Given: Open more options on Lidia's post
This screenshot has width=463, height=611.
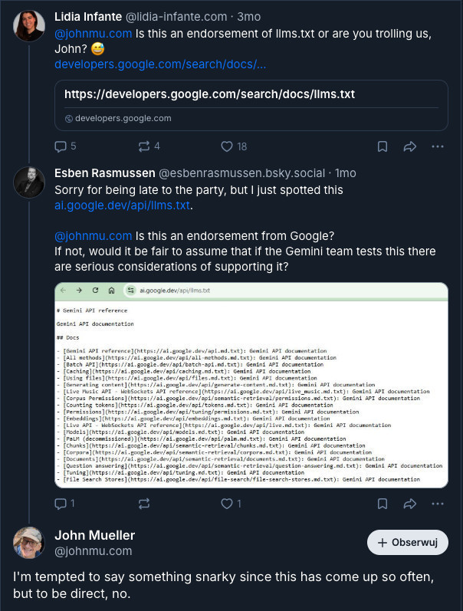Looking at the screenshot, I should coord(437,146).
